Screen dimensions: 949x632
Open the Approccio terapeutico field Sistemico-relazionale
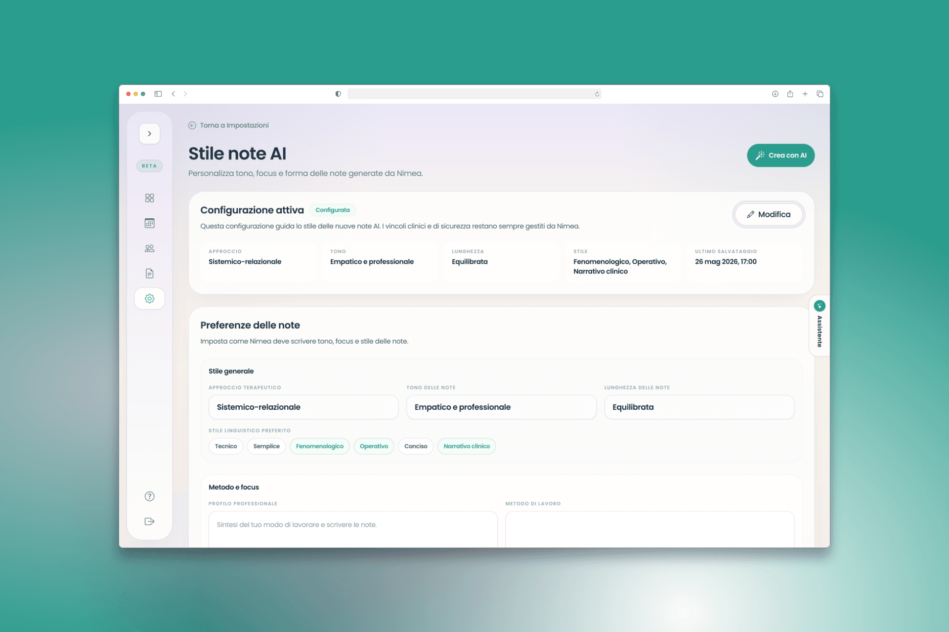tap(303, 407)
